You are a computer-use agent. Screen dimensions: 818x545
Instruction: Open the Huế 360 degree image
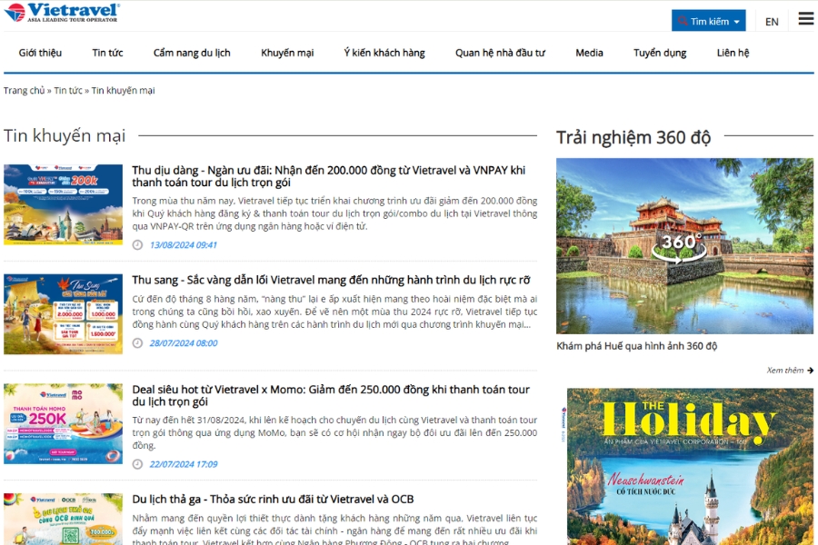(684, 245)
